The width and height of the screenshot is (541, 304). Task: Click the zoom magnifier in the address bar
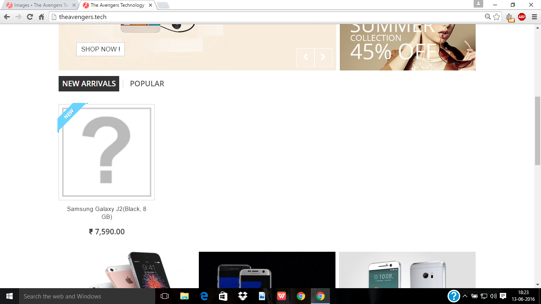point(488,17)
